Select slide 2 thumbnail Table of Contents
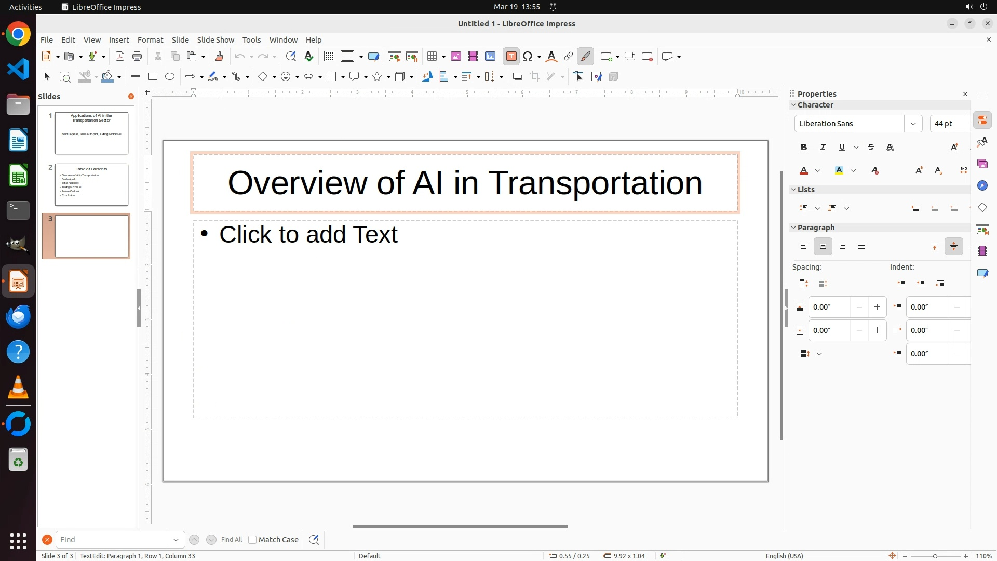This screenshot has height=561, width=997. click(x=91, y=184)
